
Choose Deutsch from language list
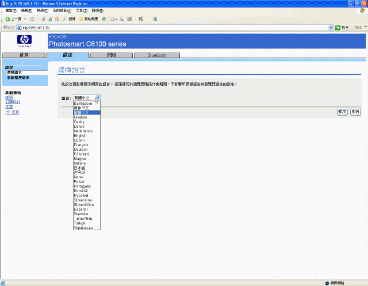[x=87, y=150]
